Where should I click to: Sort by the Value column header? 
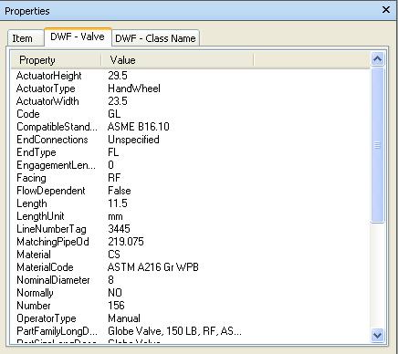(177, 60)
